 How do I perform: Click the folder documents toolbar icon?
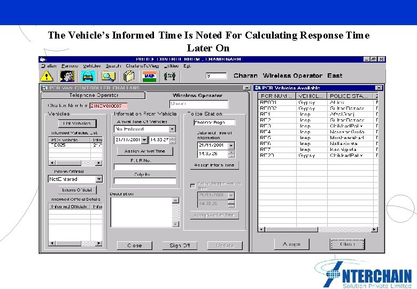click(129, 77)
